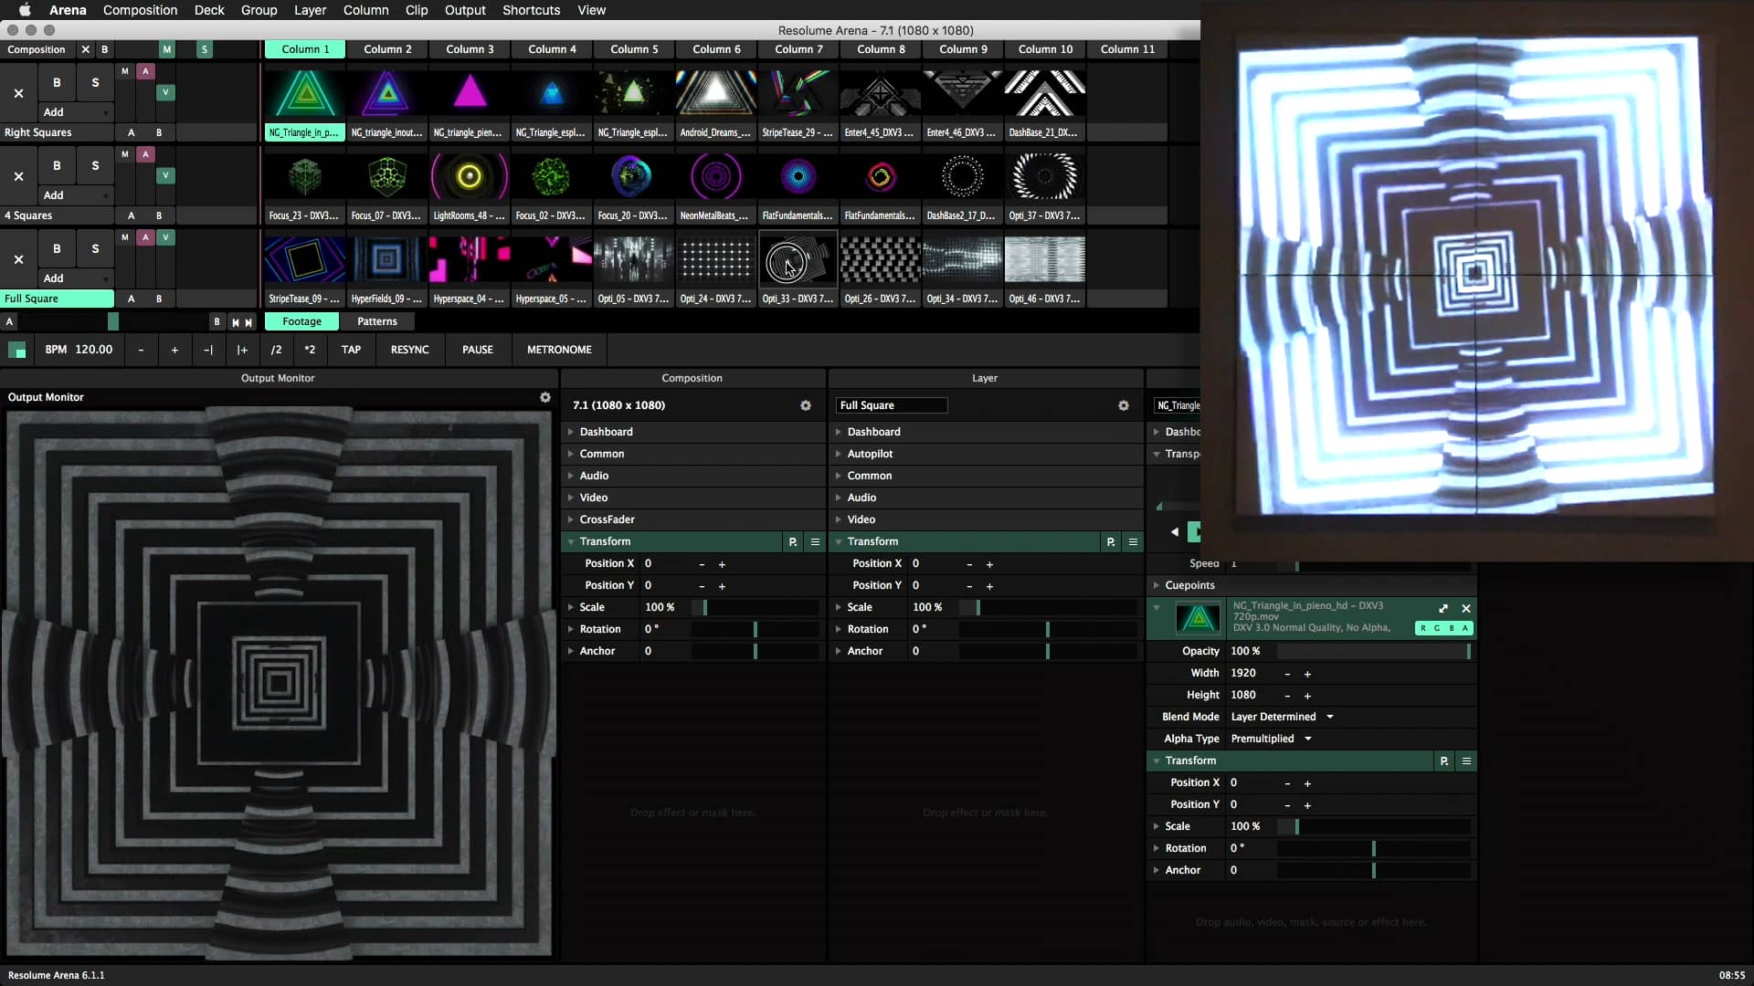Open the Composition settings gear icon
Viewport: 1754px width, 986px height.
pyautogui.click(x=806, y=405)
